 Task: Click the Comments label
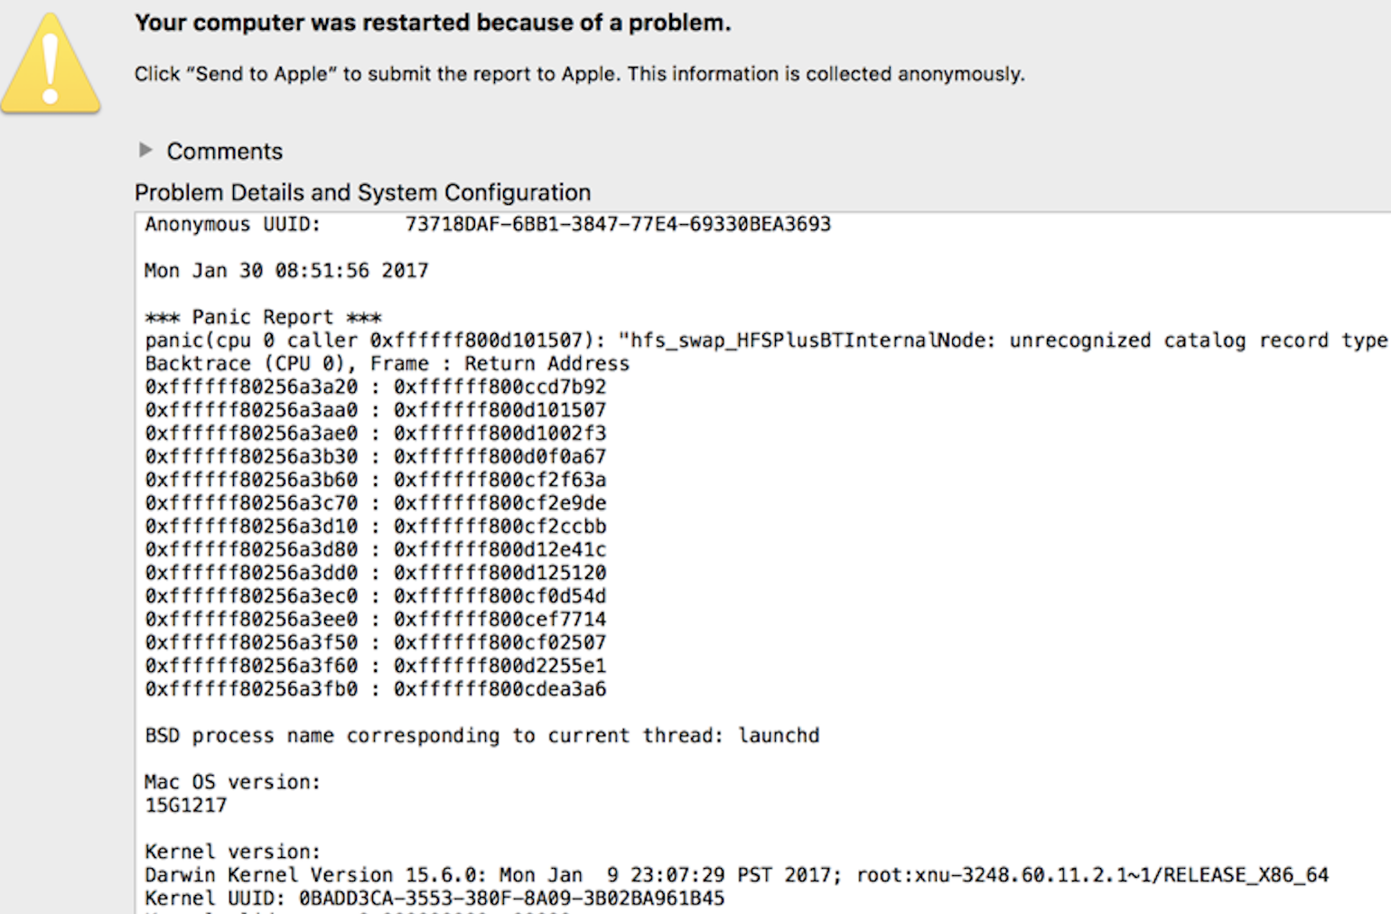tap(225, 151)
